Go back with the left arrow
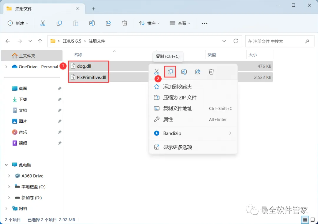Image resolution: width=318 pixels, height=224 pixels. click(x=8, y=41)
